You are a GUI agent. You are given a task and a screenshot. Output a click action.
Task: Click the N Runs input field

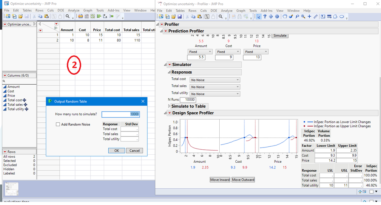point(188,99)
